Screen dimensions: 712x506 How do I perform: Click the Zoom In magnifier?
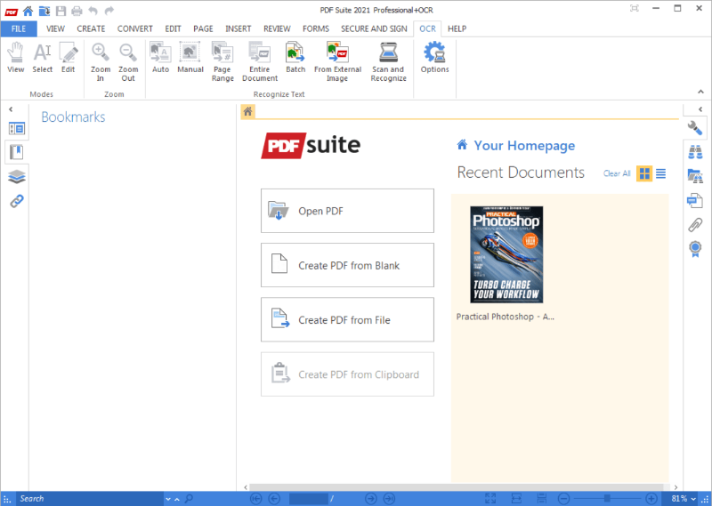tap(101, 61)
